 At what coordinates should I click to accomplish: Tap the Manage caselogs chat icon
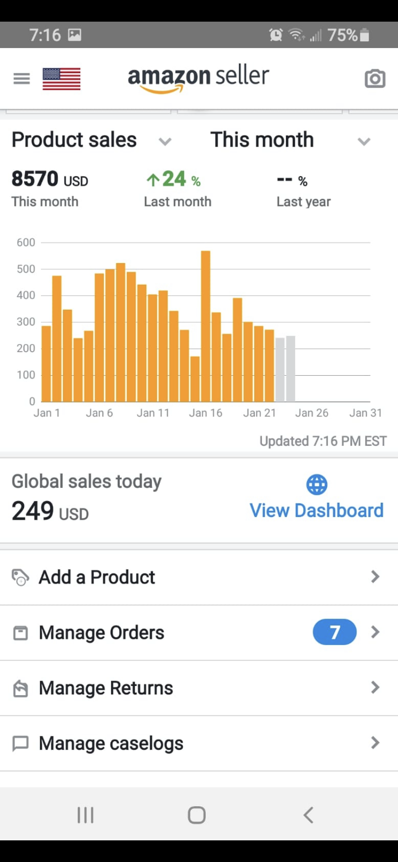coord(20,744)
